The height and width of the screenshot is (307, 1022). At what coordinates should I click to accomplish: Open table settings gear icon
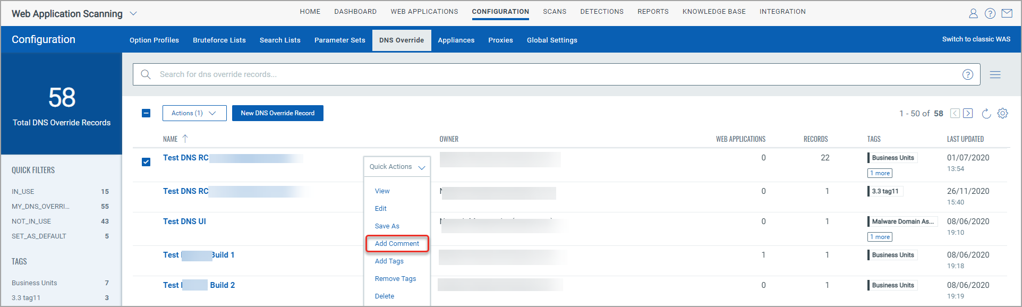[1003, 113]
